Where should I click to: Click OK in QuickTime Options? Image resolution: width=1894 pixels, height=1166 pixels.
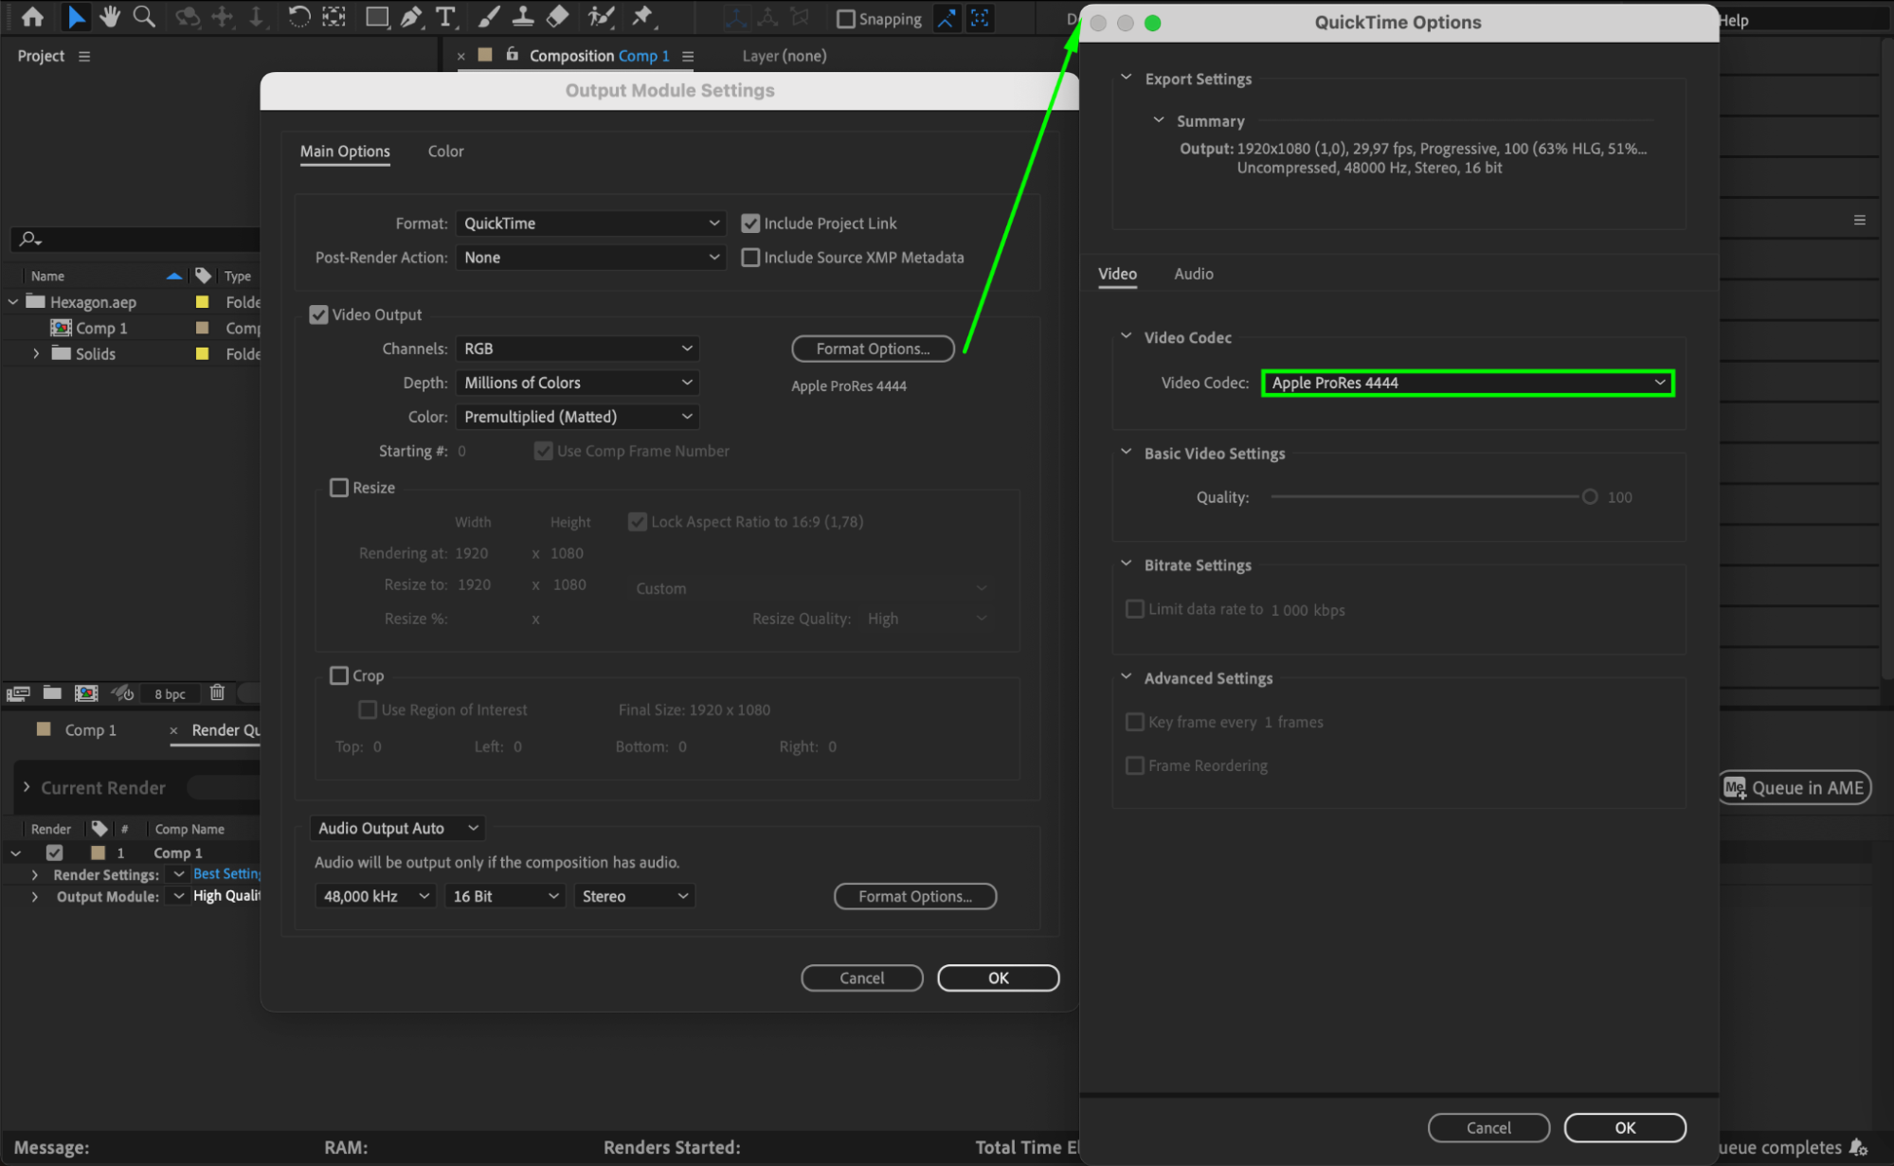tap(1624, 1127)
